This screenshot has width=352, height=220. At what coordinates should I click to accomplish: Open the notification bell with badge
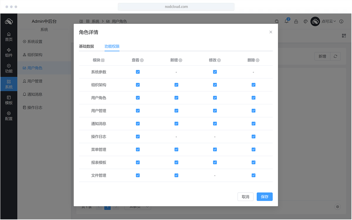(287, 21)
